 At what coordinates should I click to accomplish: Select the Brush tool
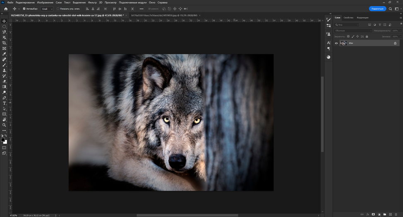click(4, 65)
